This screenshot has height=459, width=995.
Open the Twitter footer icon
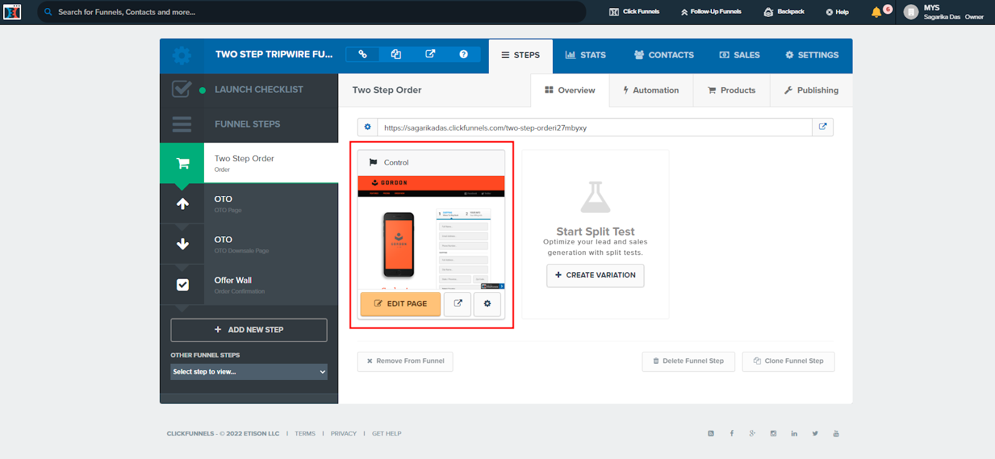click(x=815, y=433)
